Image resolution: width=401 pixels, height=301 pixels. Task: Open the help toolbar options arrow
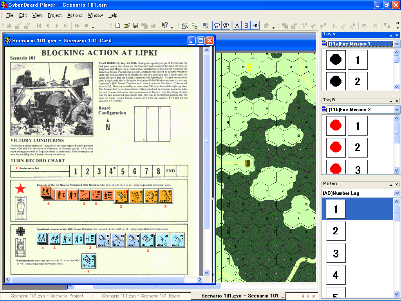pos(172,27)
